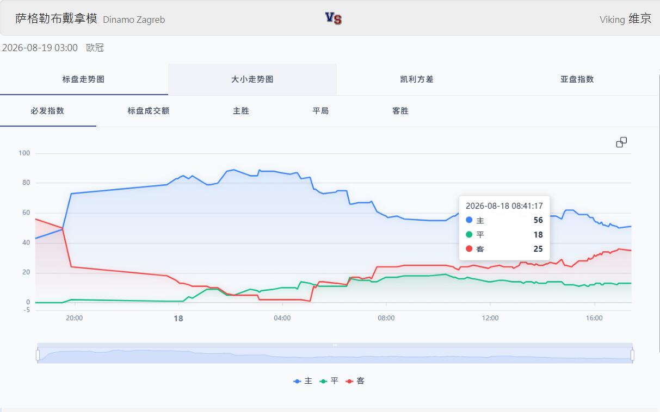Click the 16:00 time axis label

click(x=594, y=318)
